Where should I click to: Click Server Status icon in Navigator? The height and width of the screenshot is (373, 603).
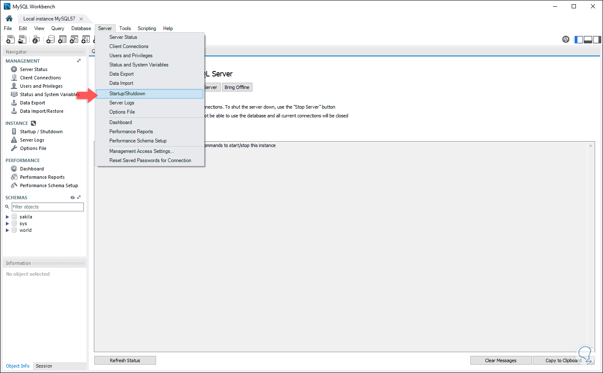[x=14, y=69]
